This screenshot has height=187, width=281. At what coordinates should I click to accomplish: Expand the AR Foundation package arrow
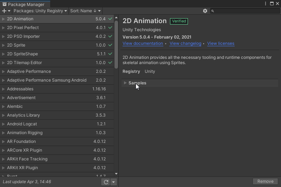[x=3, y=141]
